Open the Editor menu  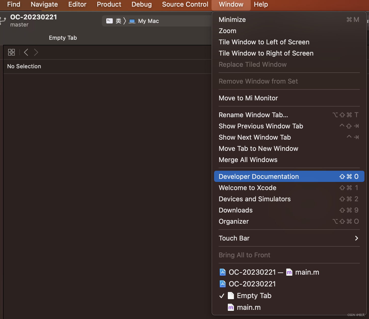pos(77,4)
